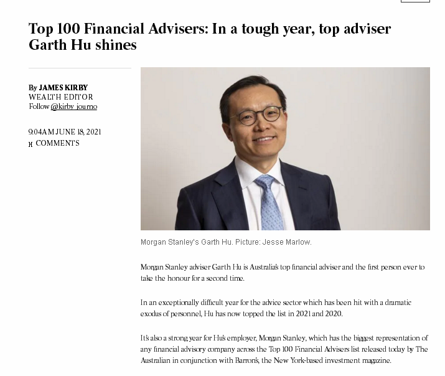Click the Wealth Editor label
This screenshot has height=376, width=445.
[60, 97]
